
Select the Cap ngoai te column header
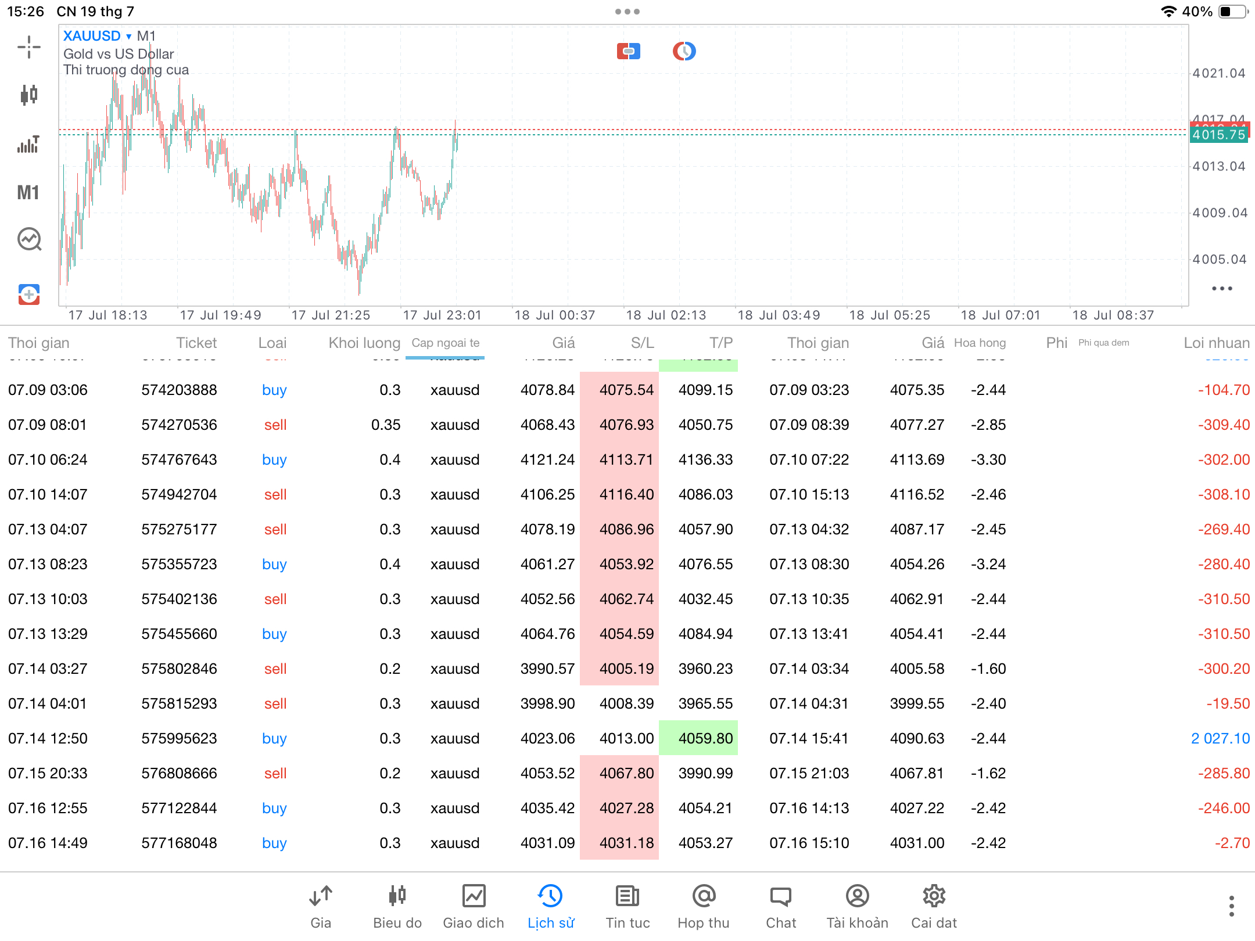pos(446,343)
